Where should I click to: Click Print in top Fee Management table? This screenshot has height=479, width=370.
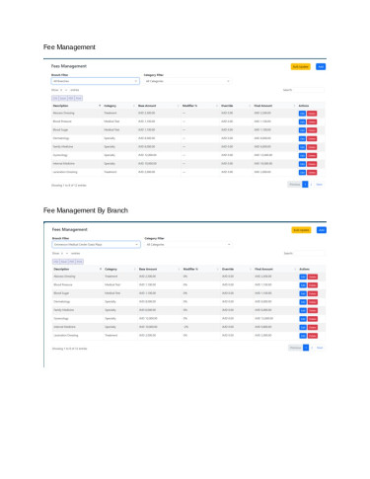coord(78,98)
